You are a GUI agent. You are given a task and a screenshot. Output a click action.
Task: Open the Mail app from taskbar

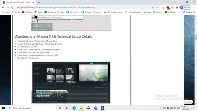pos(88,108)
